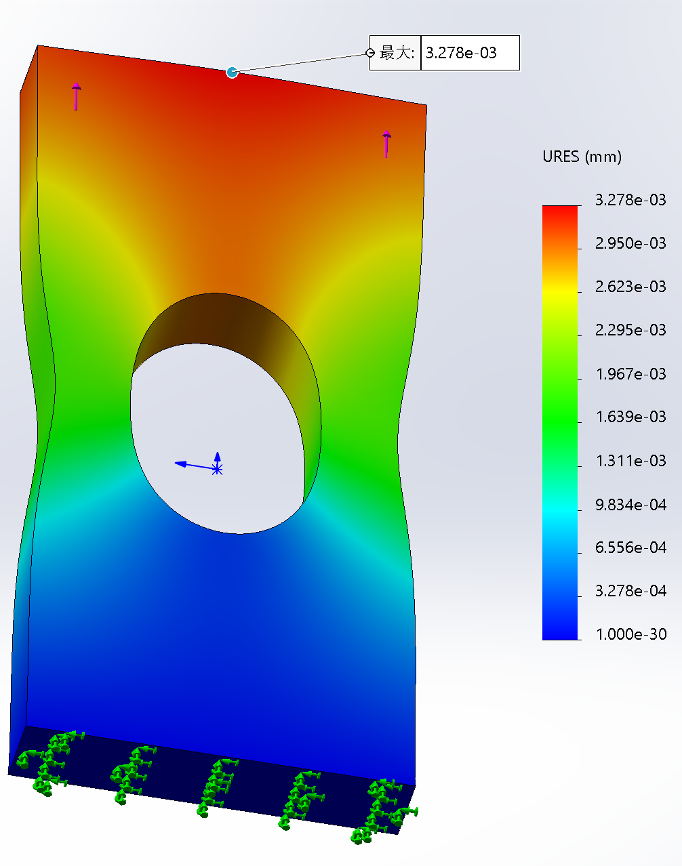682x866 pixels.
Task: Click the far-left green fixture symbol cluster
Action: coord(49,762)
